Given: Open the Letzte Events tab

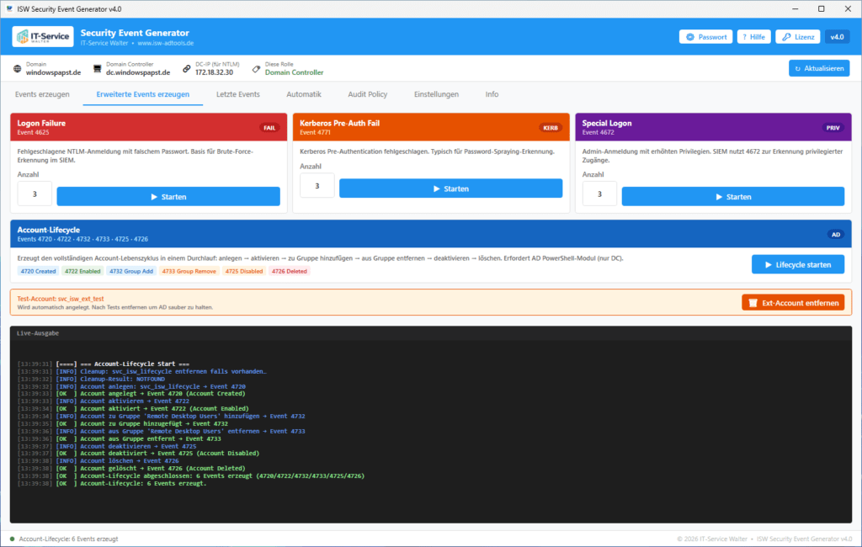Looking at the screenshot, I should click(x=238, y=94).
